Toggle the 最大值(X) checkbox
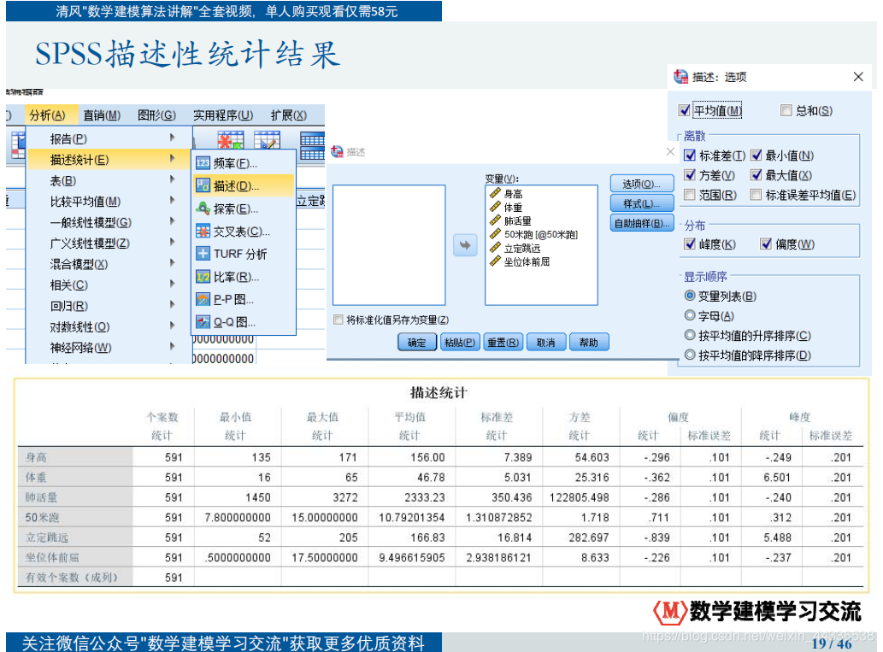 756,175
